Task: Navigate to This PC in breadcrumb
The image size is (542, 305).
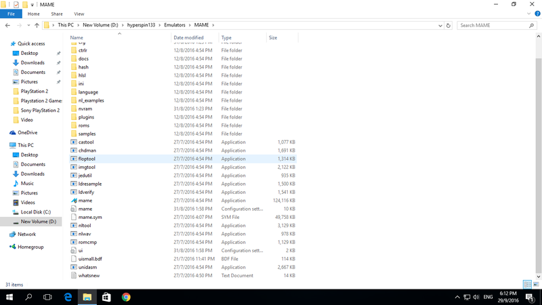Action: pyautogui.click(x=66, y=25)
